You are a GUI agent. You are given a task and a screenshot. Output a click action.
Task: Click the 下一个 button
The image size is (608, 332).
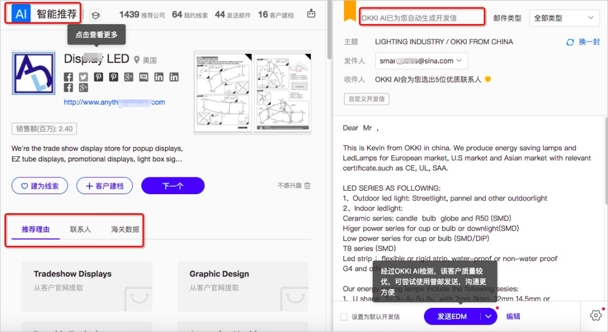[x=172, y=186]
